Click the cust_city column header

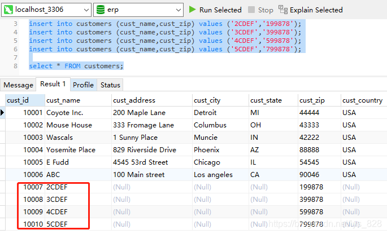[x=220, y=100]
